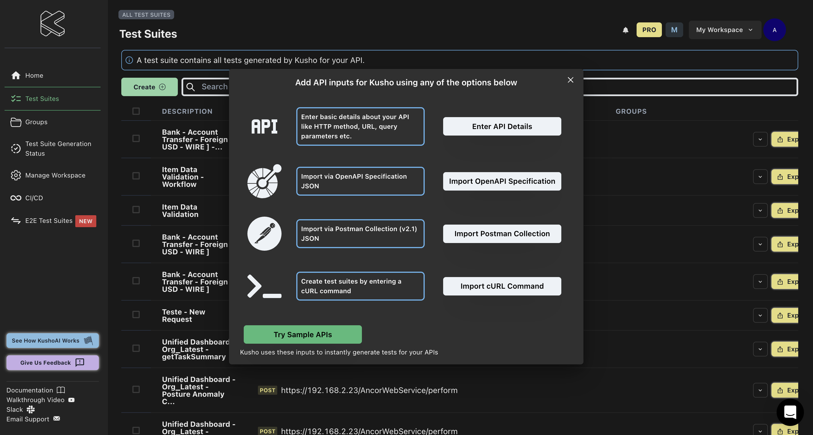Click the user avatar A icon

point(774,30)
